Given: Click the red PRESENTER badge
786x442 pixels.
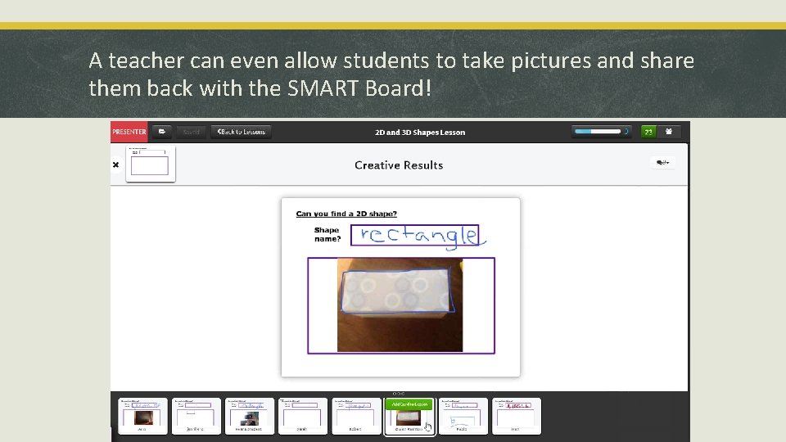Looking at the screenshot, I should (129, 132).
